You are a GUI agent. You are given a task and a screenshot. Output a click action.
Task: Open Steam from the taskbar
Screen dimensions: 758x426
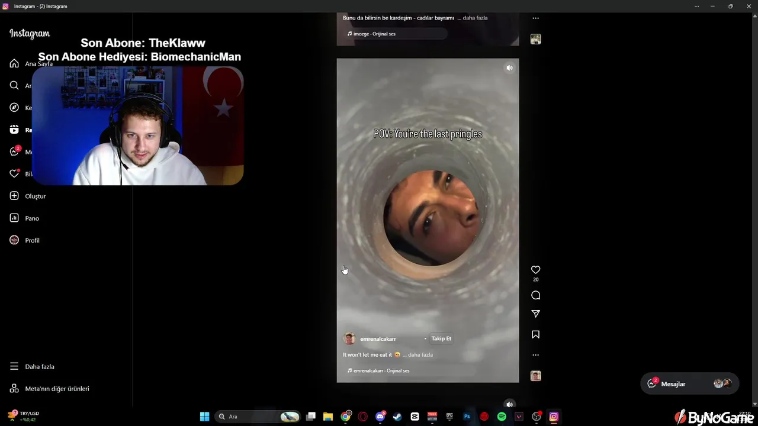tap(397, 417)
